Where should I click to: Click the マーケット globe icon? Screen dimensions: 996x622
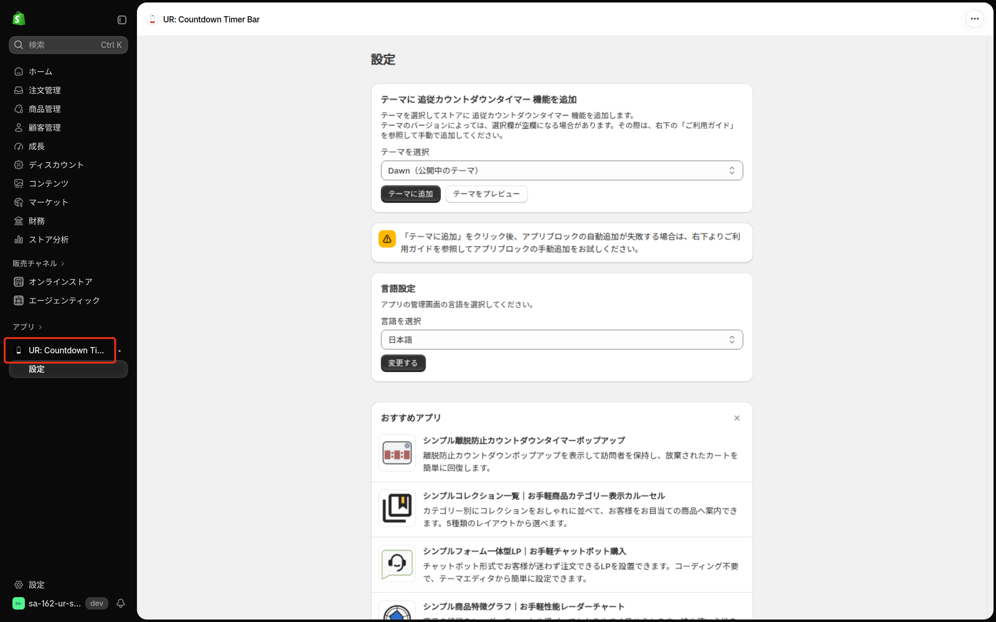pos(19,202)
